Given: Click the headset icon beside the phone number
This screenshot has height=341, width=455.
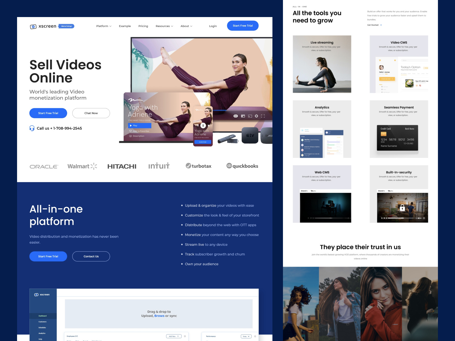Looking at the screenshot, I should (32, 128).
